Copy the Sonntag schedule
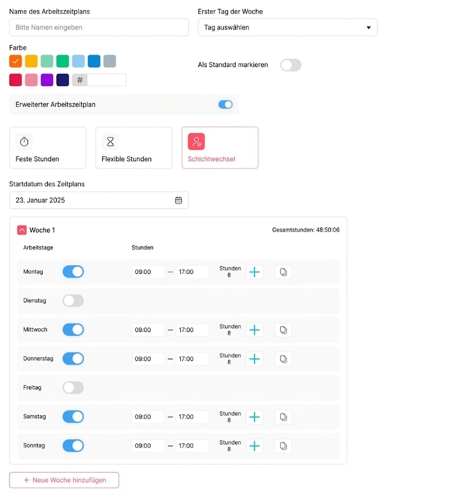Viewport: 462px width, 502px height. click(283, 446)
